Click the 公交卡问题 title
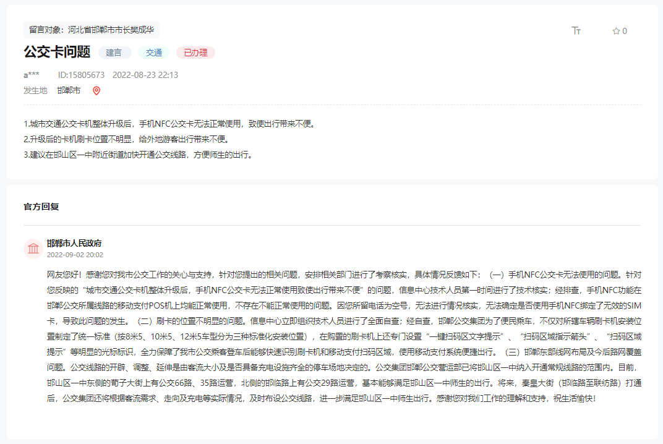The image size is (663, 444). (x=57, y=51)
